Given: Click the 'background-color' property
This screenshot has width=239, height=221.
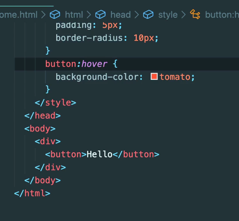Looking at the screenshot, I should pos(97,77).
